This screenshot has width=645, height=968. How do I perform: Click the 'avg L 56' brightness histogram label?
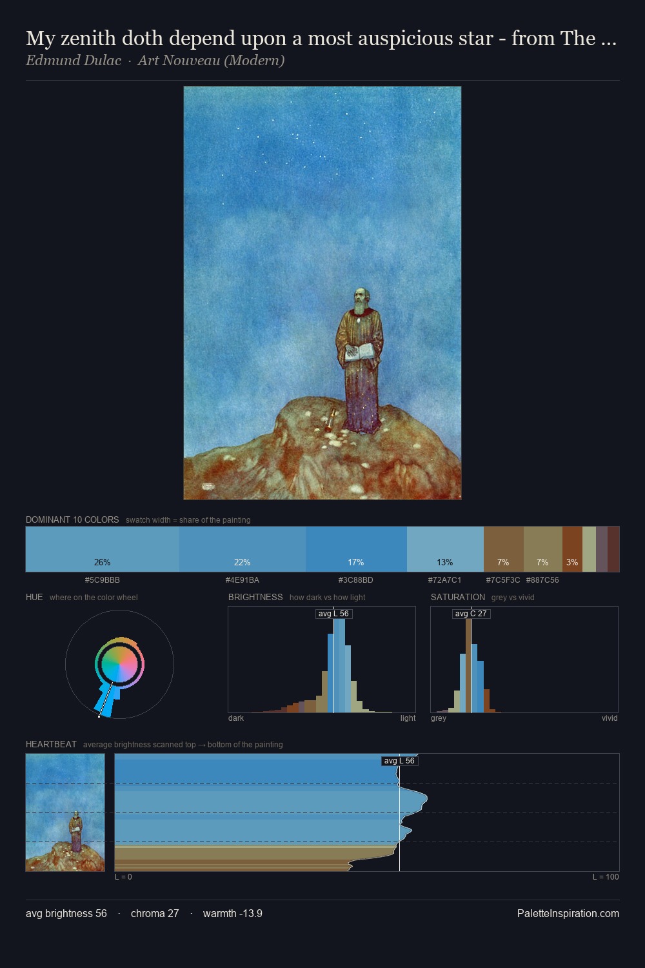coord(334,614)
